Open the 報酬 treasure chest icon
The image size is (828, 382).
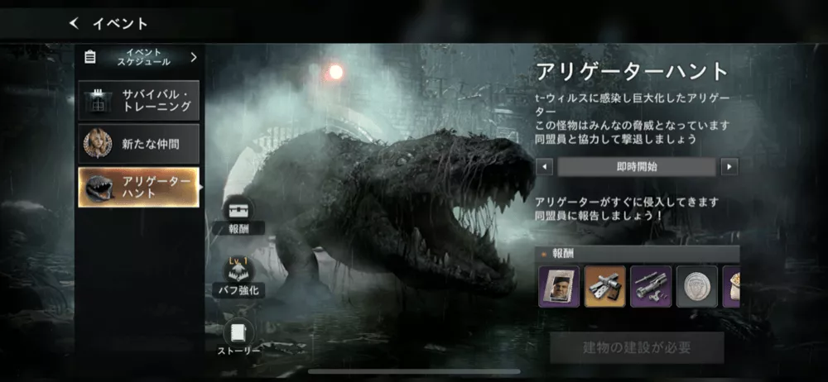click(239, 210)
